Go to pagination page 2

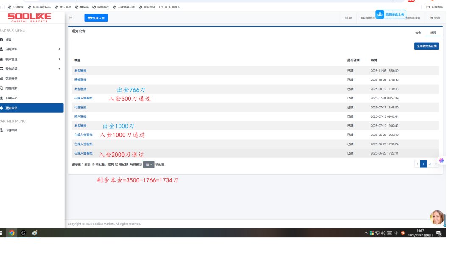click(430, 164)
